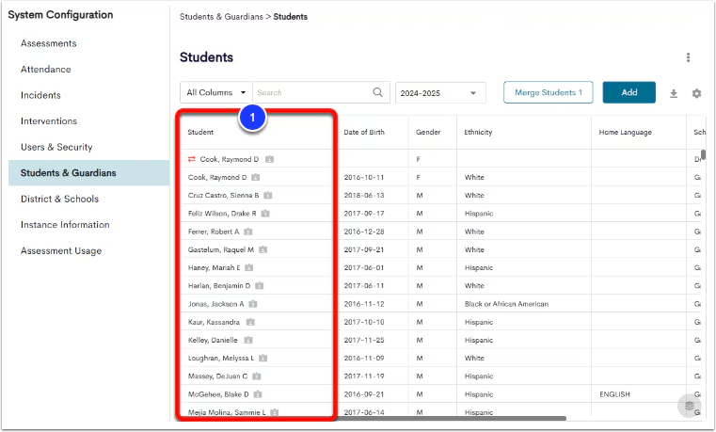Click student name Kelley, Danielle
Viewport: 716px width, 432px height.
pos(213,340)
